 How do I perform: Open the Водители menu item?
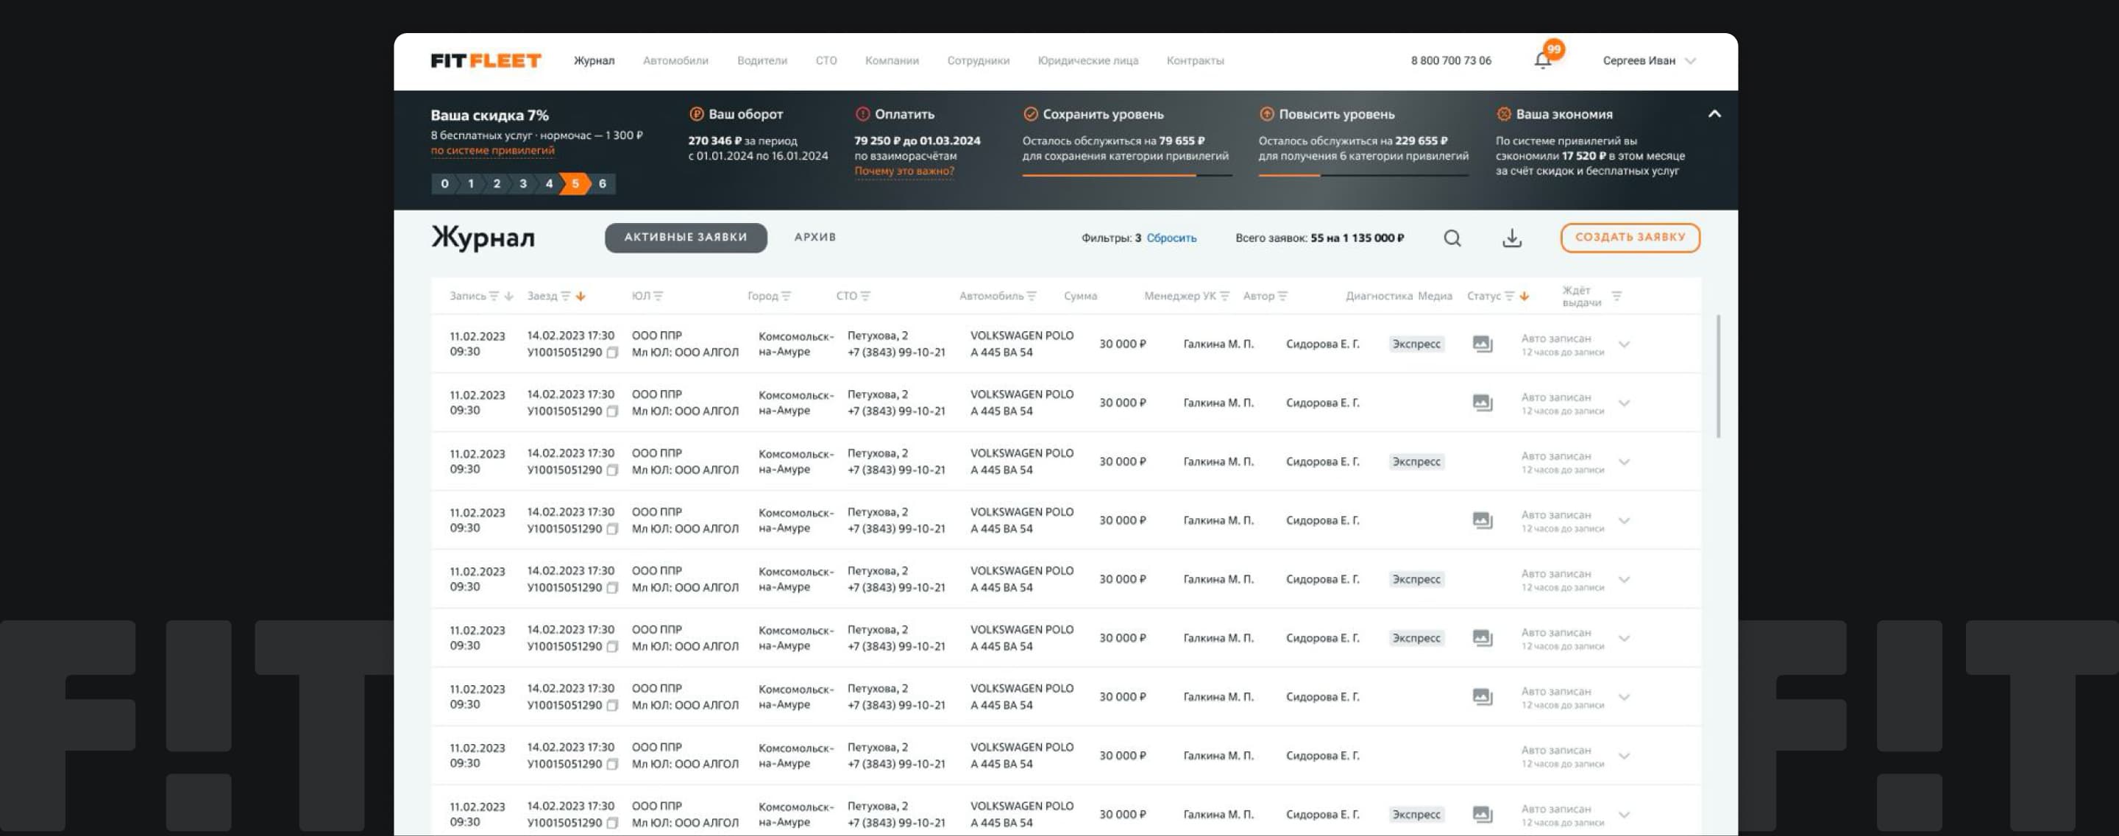762,61
